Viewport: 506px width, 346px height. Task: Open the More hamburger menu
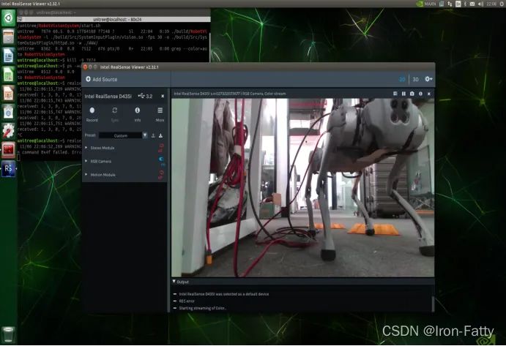click(160, 110)
